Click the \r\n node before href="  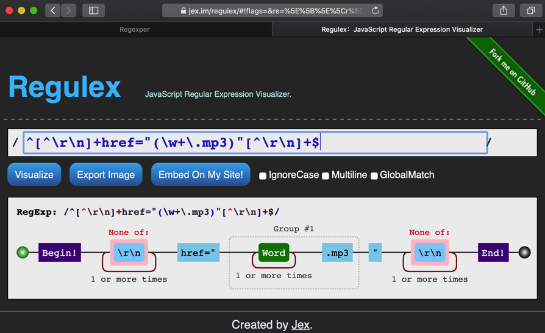129,253
